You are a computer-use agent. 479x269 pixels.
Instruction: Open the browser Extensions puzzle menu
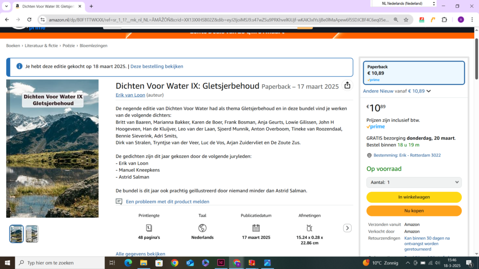click(x=444, y=20)
